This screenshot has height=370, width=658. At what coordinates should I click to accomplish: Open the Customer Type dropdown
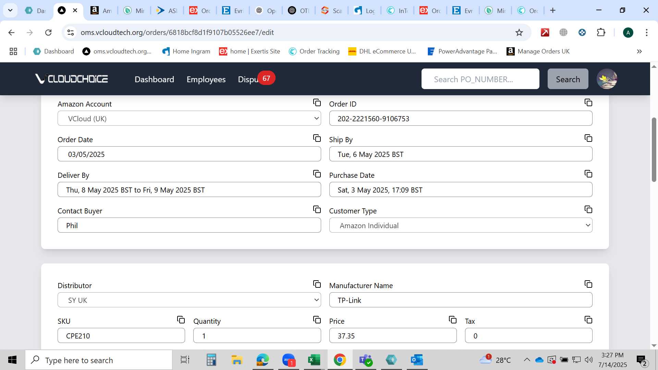461,225
